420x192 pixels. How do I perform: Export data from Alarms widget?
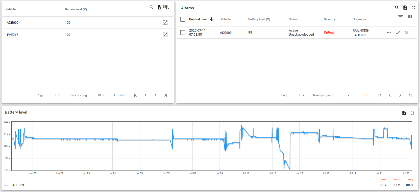click(405, 8)
